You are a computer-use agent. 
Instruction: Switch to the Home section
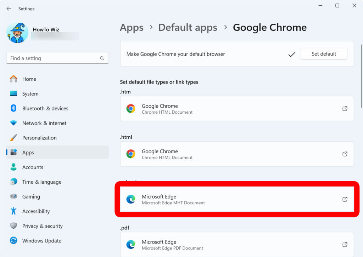click(29, 79)
